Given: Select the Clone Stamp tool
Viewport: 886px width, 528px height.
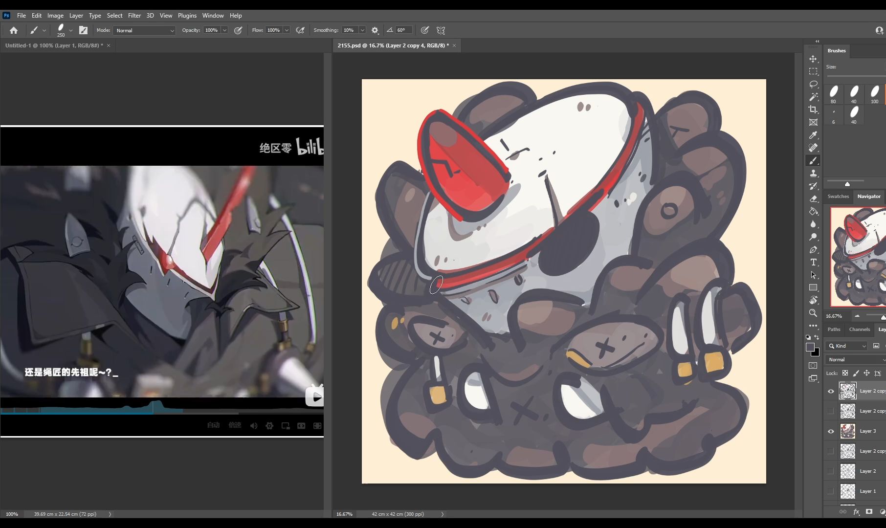Looking at the screenshot, I should tap(813, 173).
